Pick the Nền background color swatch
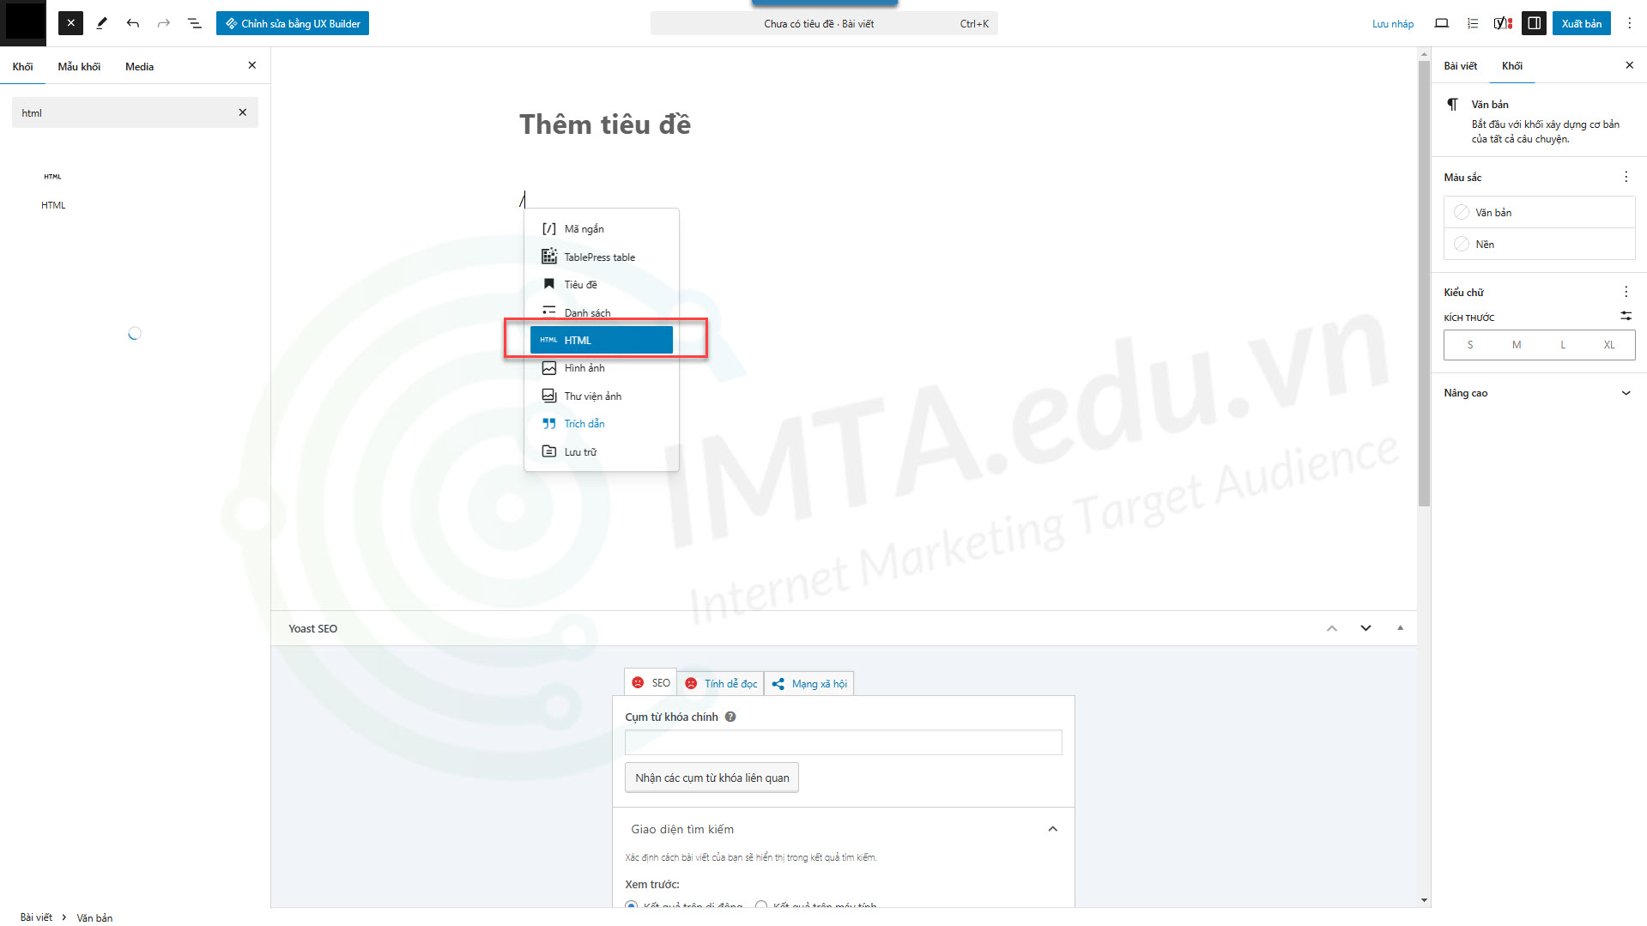1647x926 pixels. [1539, 245]
